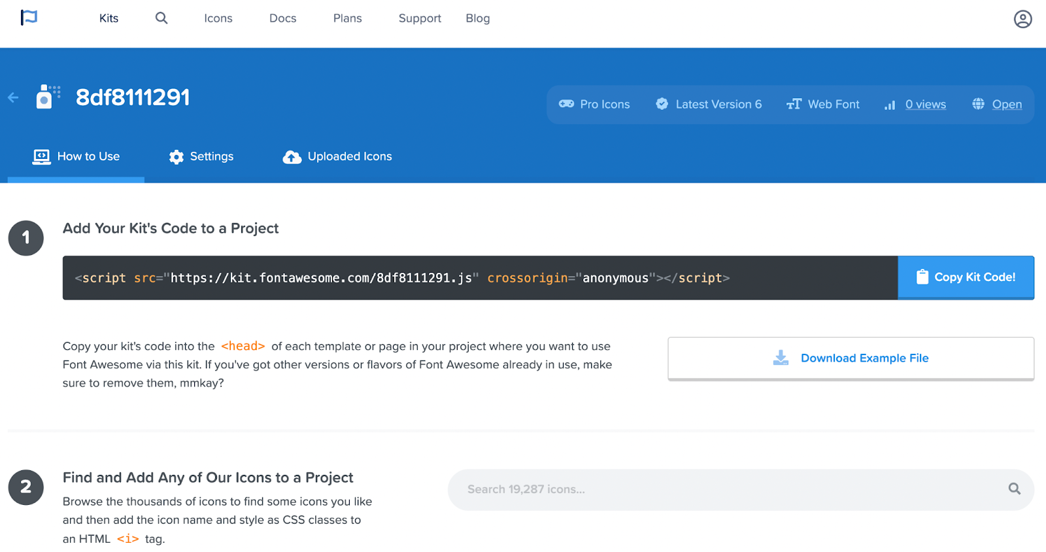Click the Copy Kit Code! button
The height and width of the screenshot is (552, 1046).
966,277
